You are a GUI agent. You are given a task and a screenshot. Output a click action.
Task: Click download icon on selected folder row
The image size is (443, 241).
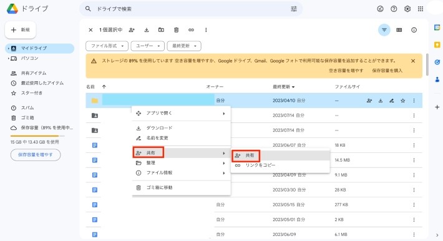click(x=381, y=101)
